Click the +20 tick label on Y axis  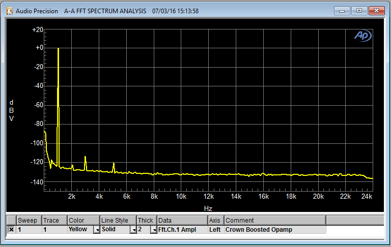tap(38, 29)
